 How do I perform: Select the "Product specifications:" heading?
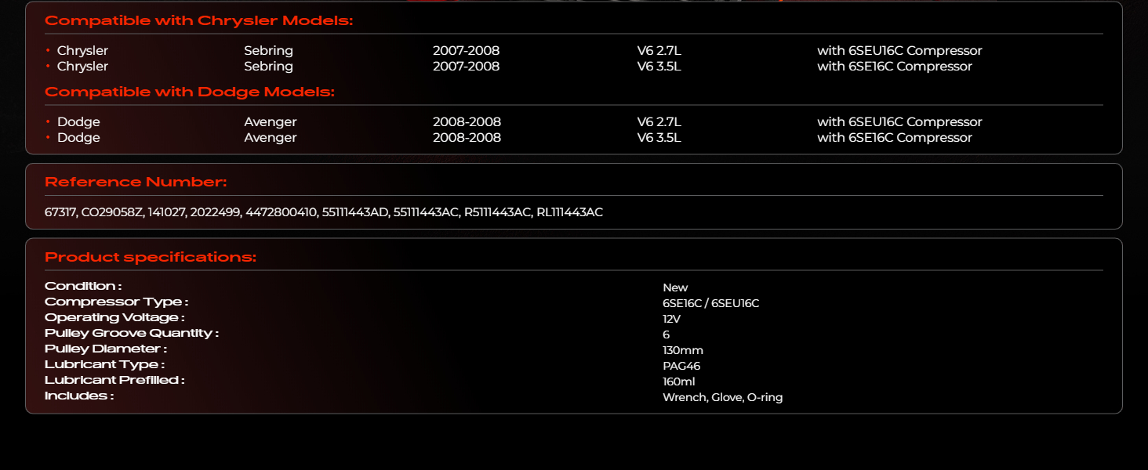point(151,258)
